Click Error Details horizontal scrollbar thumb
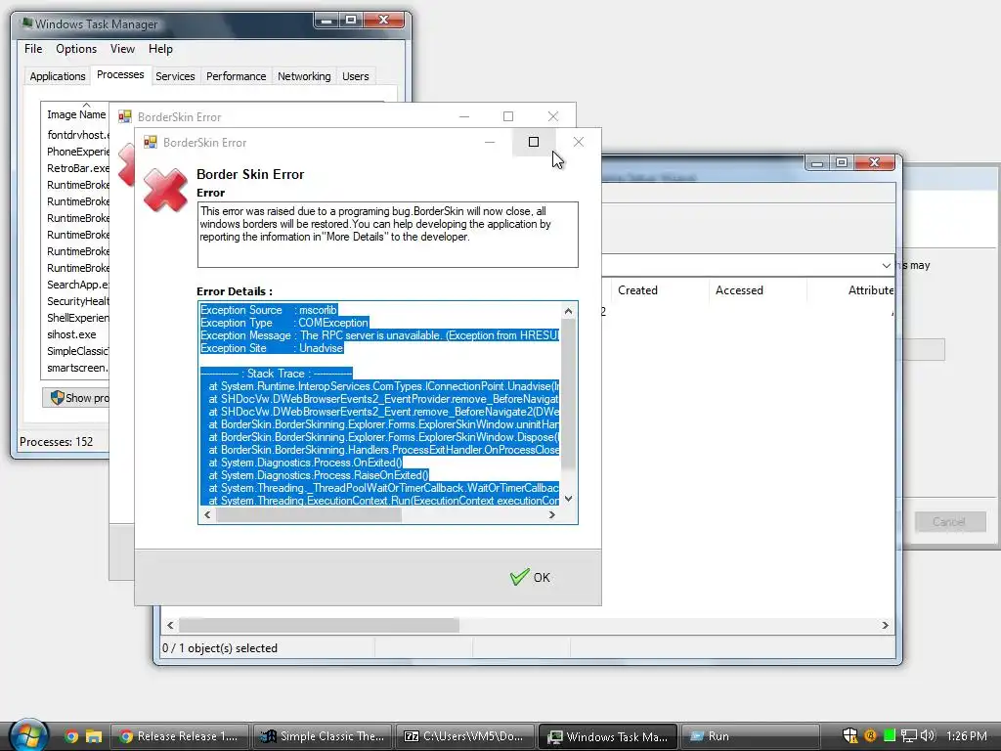 point(308,514)
